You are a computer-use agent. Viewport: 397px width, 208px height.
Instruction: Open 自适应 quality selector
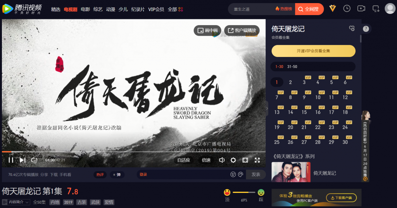pyautogui.click(x=184, y=160)
